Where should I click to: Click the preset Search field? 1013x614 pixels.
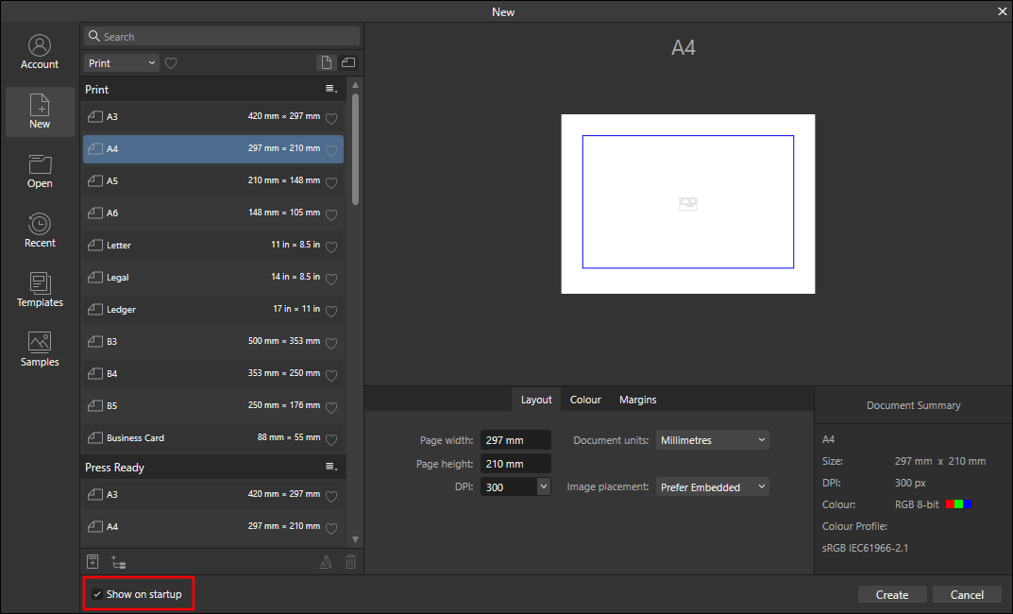point(222,36)
